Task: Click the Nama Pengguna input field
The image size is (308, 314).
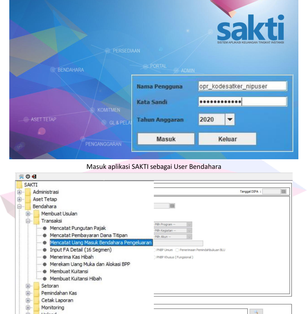Action: click(x=242, y=86)
